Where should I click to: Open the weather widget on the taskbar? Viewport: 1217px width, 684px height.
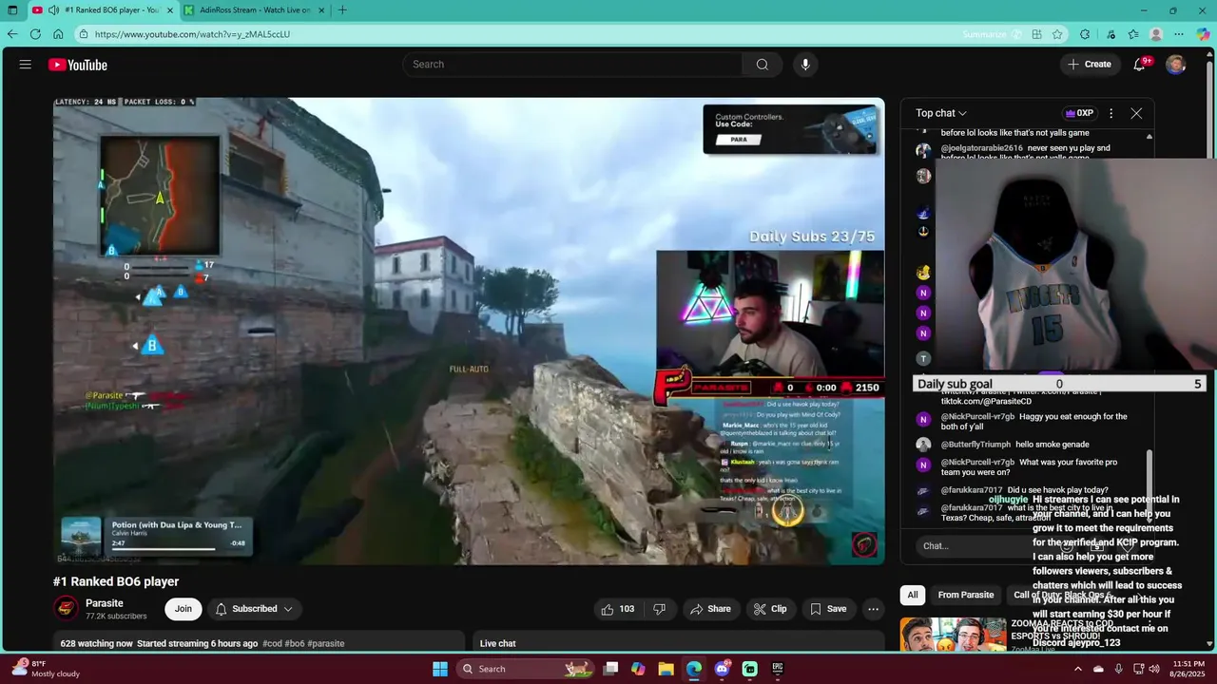(46, 669)
